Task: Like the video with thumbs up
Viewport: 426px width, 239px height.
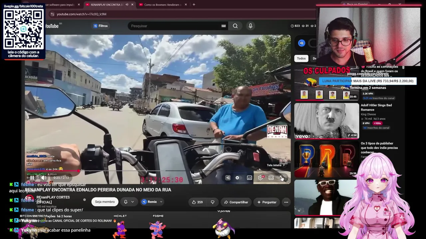Action: (198, 202)
